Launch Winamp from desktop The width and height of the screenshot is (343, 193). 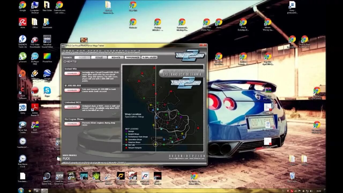pyautogui.click(x=35, y=75)
